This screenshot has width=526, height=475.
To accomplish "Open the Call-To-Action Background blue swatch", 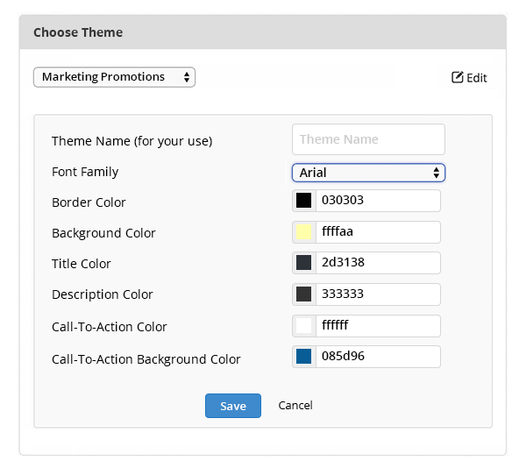I will click(x=303, y=356).
